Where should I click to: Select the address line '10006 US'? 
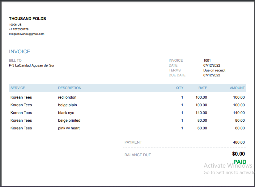click(x=15, y=25)
